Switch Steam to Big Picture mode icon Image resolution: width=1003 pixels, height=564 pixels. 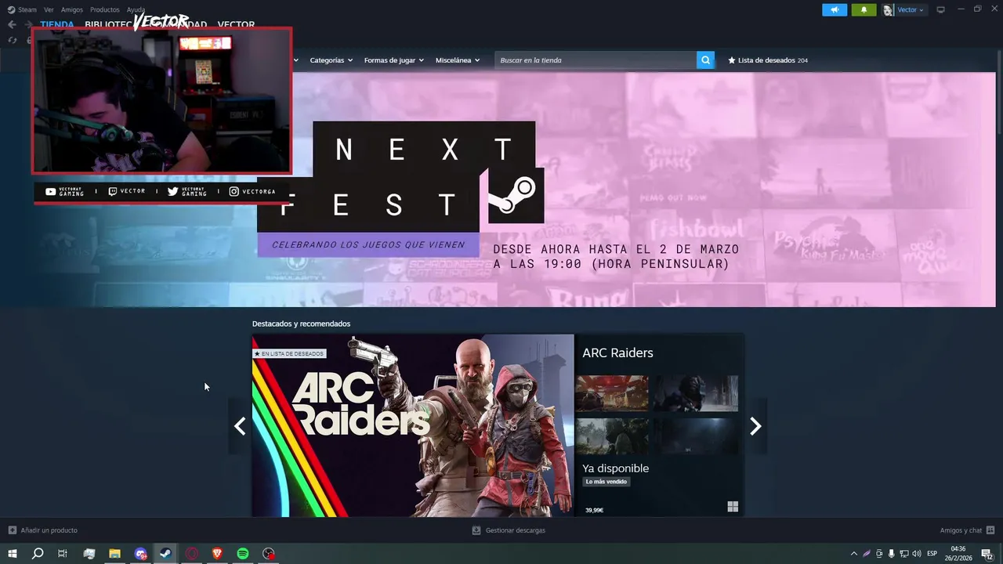click(940, 9)
